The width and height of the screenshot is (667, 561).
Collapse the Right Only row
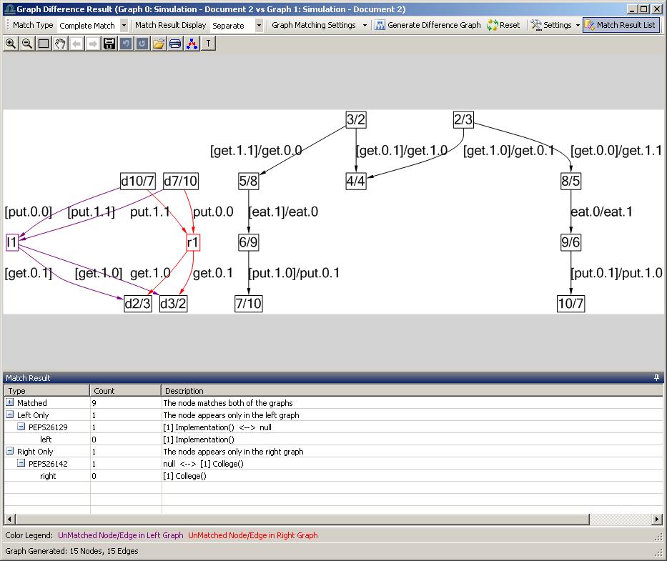click(10, 451)
